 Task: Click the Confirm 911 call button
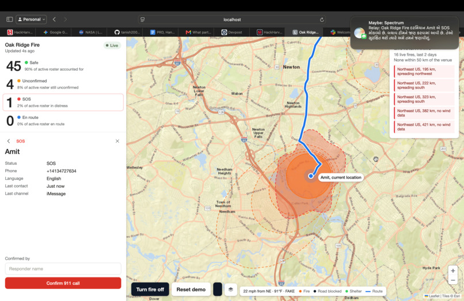click(63, 283)
